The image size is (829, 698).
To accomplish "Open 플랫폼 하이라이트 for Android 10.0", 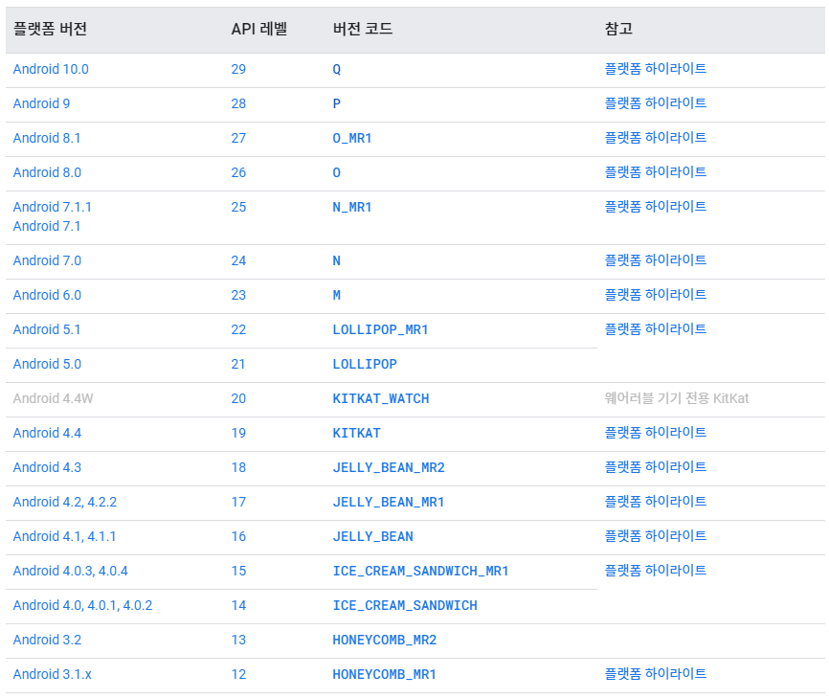I will point(656,69).
